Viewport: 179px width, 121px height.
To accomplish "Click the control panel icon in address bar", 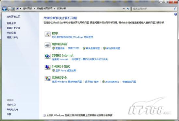I will tap(17, 8).
